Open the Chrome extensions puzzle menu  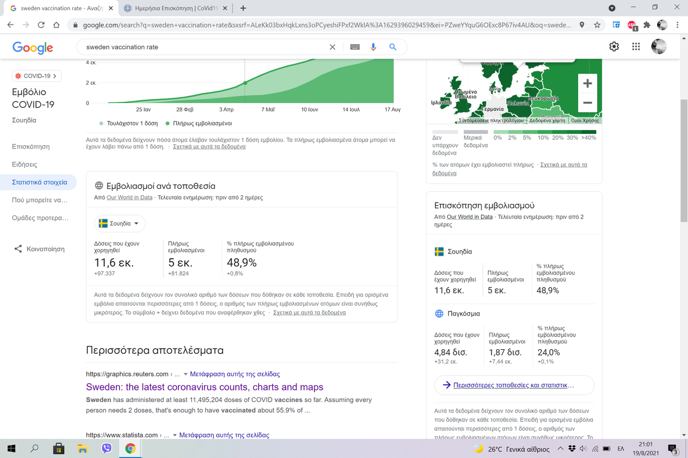(647, 25)
